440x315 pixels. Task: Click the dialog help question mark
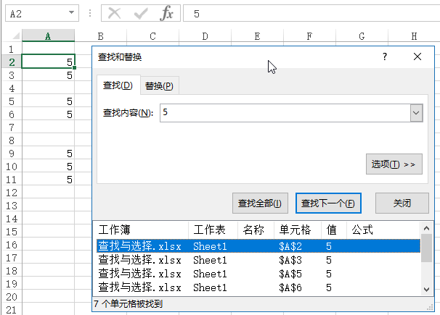click(385, 56)
